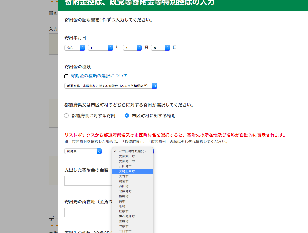Open the 広島県 prefecture dropdown
The height and width of the screenshot is (233, 308).
(x=82, y=151)
